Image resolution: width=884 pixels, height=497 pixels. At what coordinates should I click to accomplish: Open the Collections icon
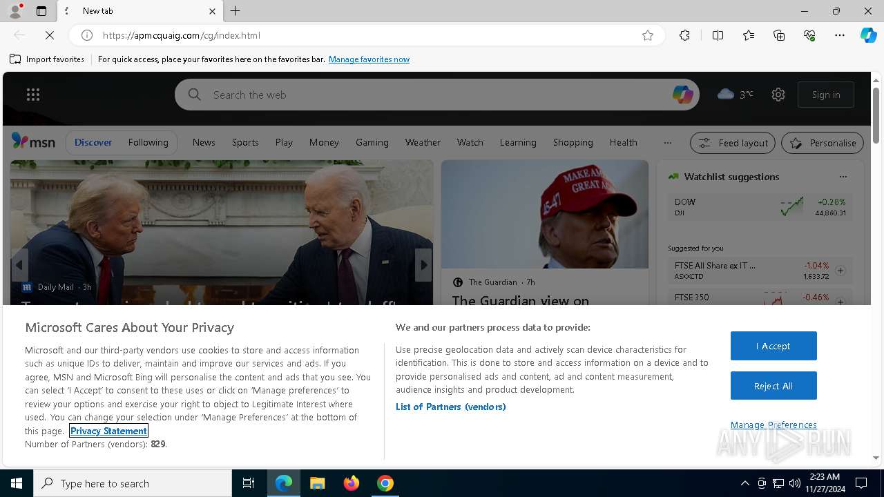pyautogui.click(x=780, y=35)
